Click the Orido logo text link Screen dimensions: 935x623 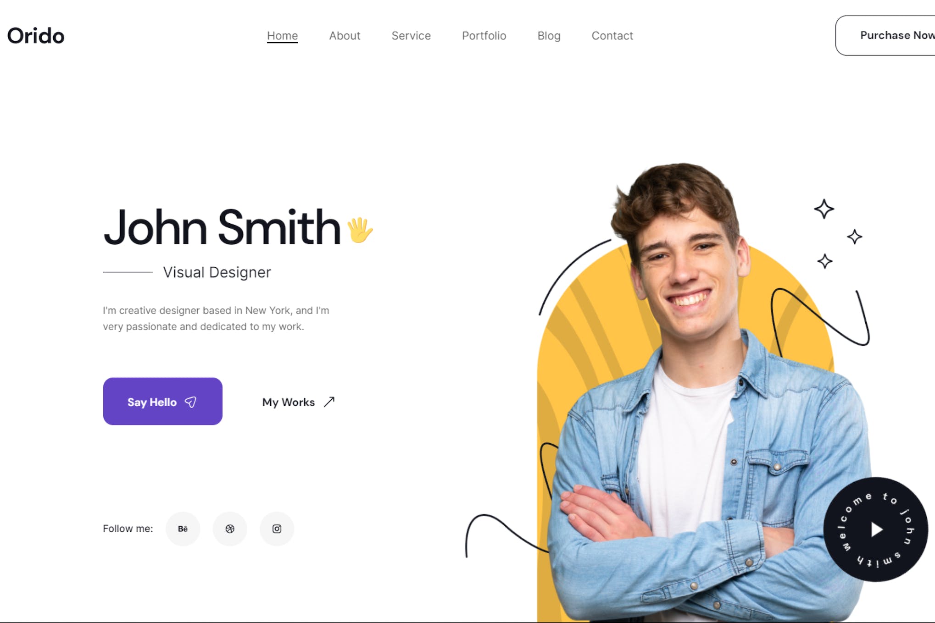tap(35, 35)
